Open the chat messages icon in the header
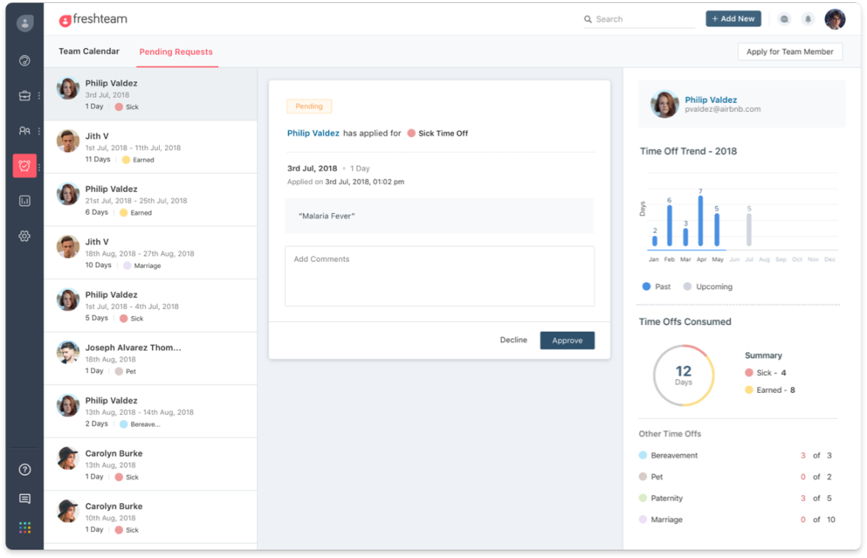The height and width of the screenshot is (558, 867). (784, 19)
